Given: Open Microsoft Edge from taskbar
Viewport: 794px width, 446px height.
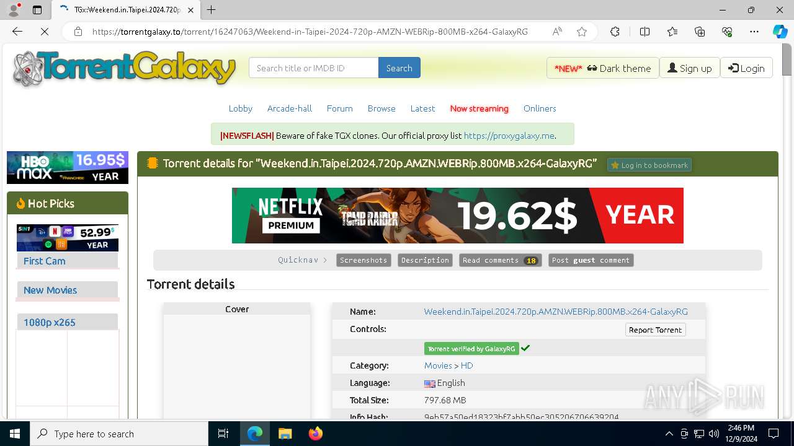Looking at the screenshot, I should pyautogui.click(x=255, y=434).
